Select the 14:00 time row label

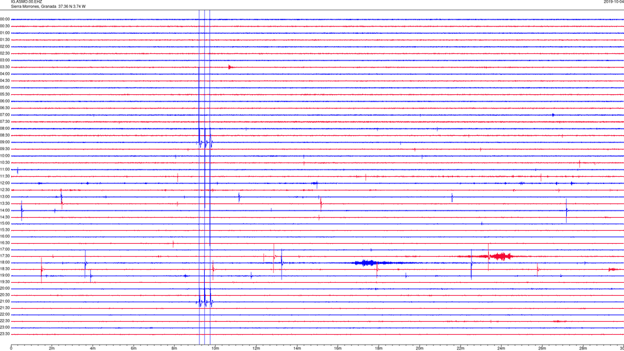pyautogui.click(x=5, y=210)
